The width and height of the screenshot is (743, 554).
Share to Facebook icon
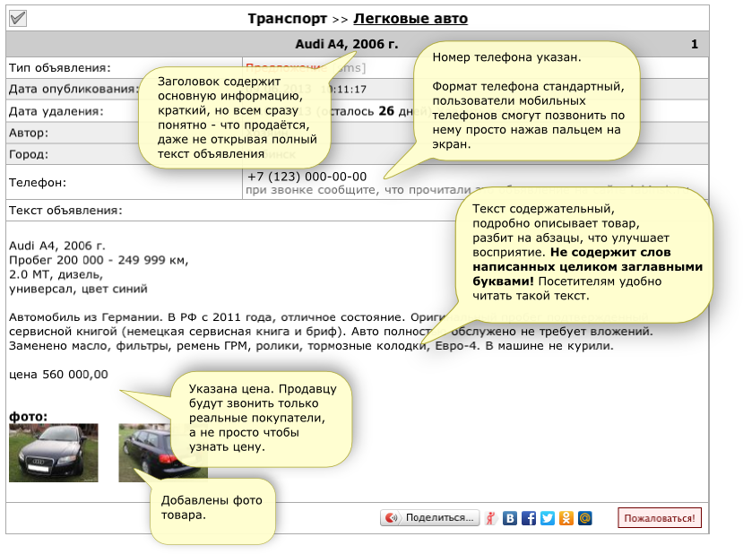click(x=529, y=518)
